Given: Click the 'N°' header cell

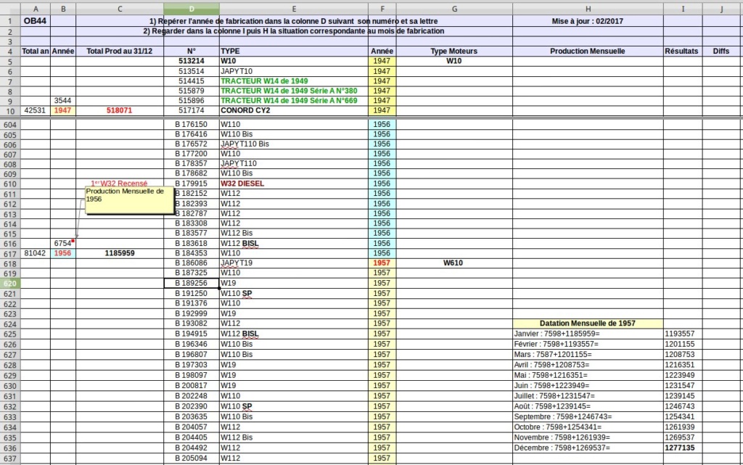Looking at the screenshot, I should point(192,51).
